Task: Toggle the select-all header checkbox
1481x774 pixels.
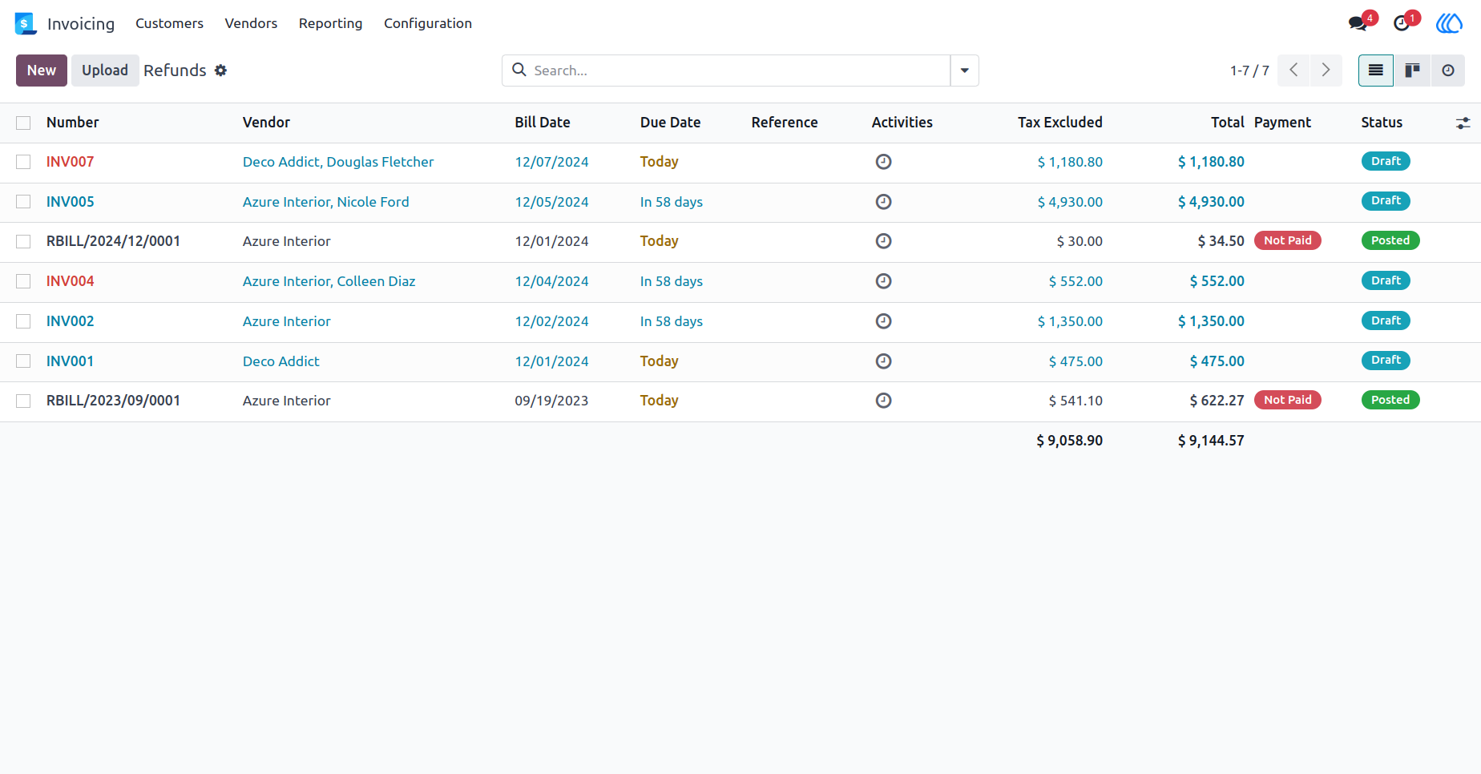Action: 23,123
